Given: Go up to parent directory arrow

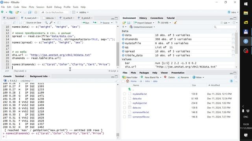Looking at the screenshot, I should (x=130, y=89).
